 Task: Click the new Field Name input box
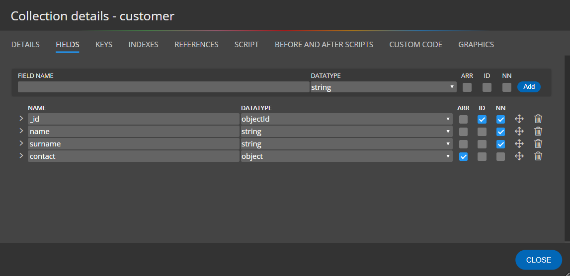click(163, 87)
